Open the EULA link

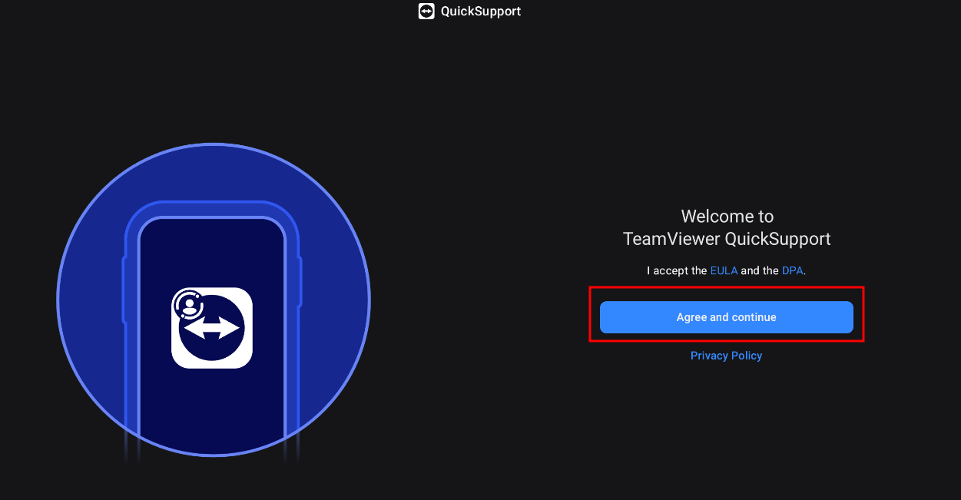[724, 270]
